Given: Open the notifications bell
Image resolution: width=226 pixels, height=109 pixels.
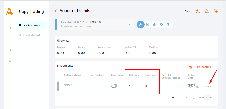Looking at the screenshot, I should coord(207,11).
